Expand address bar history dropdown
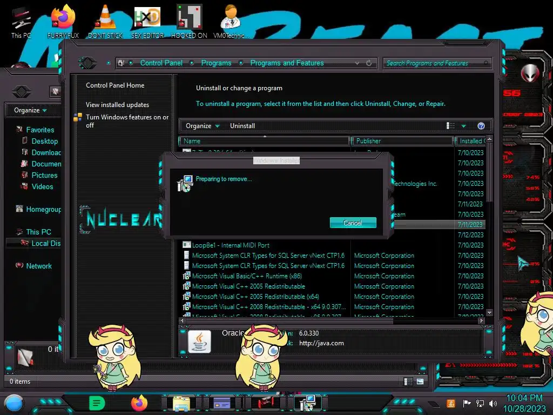 [x=357, y=63]
